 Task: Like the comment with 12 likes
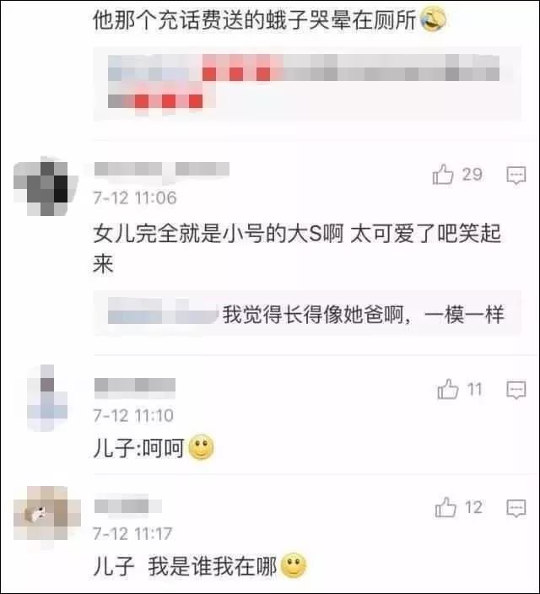[445, 507]
